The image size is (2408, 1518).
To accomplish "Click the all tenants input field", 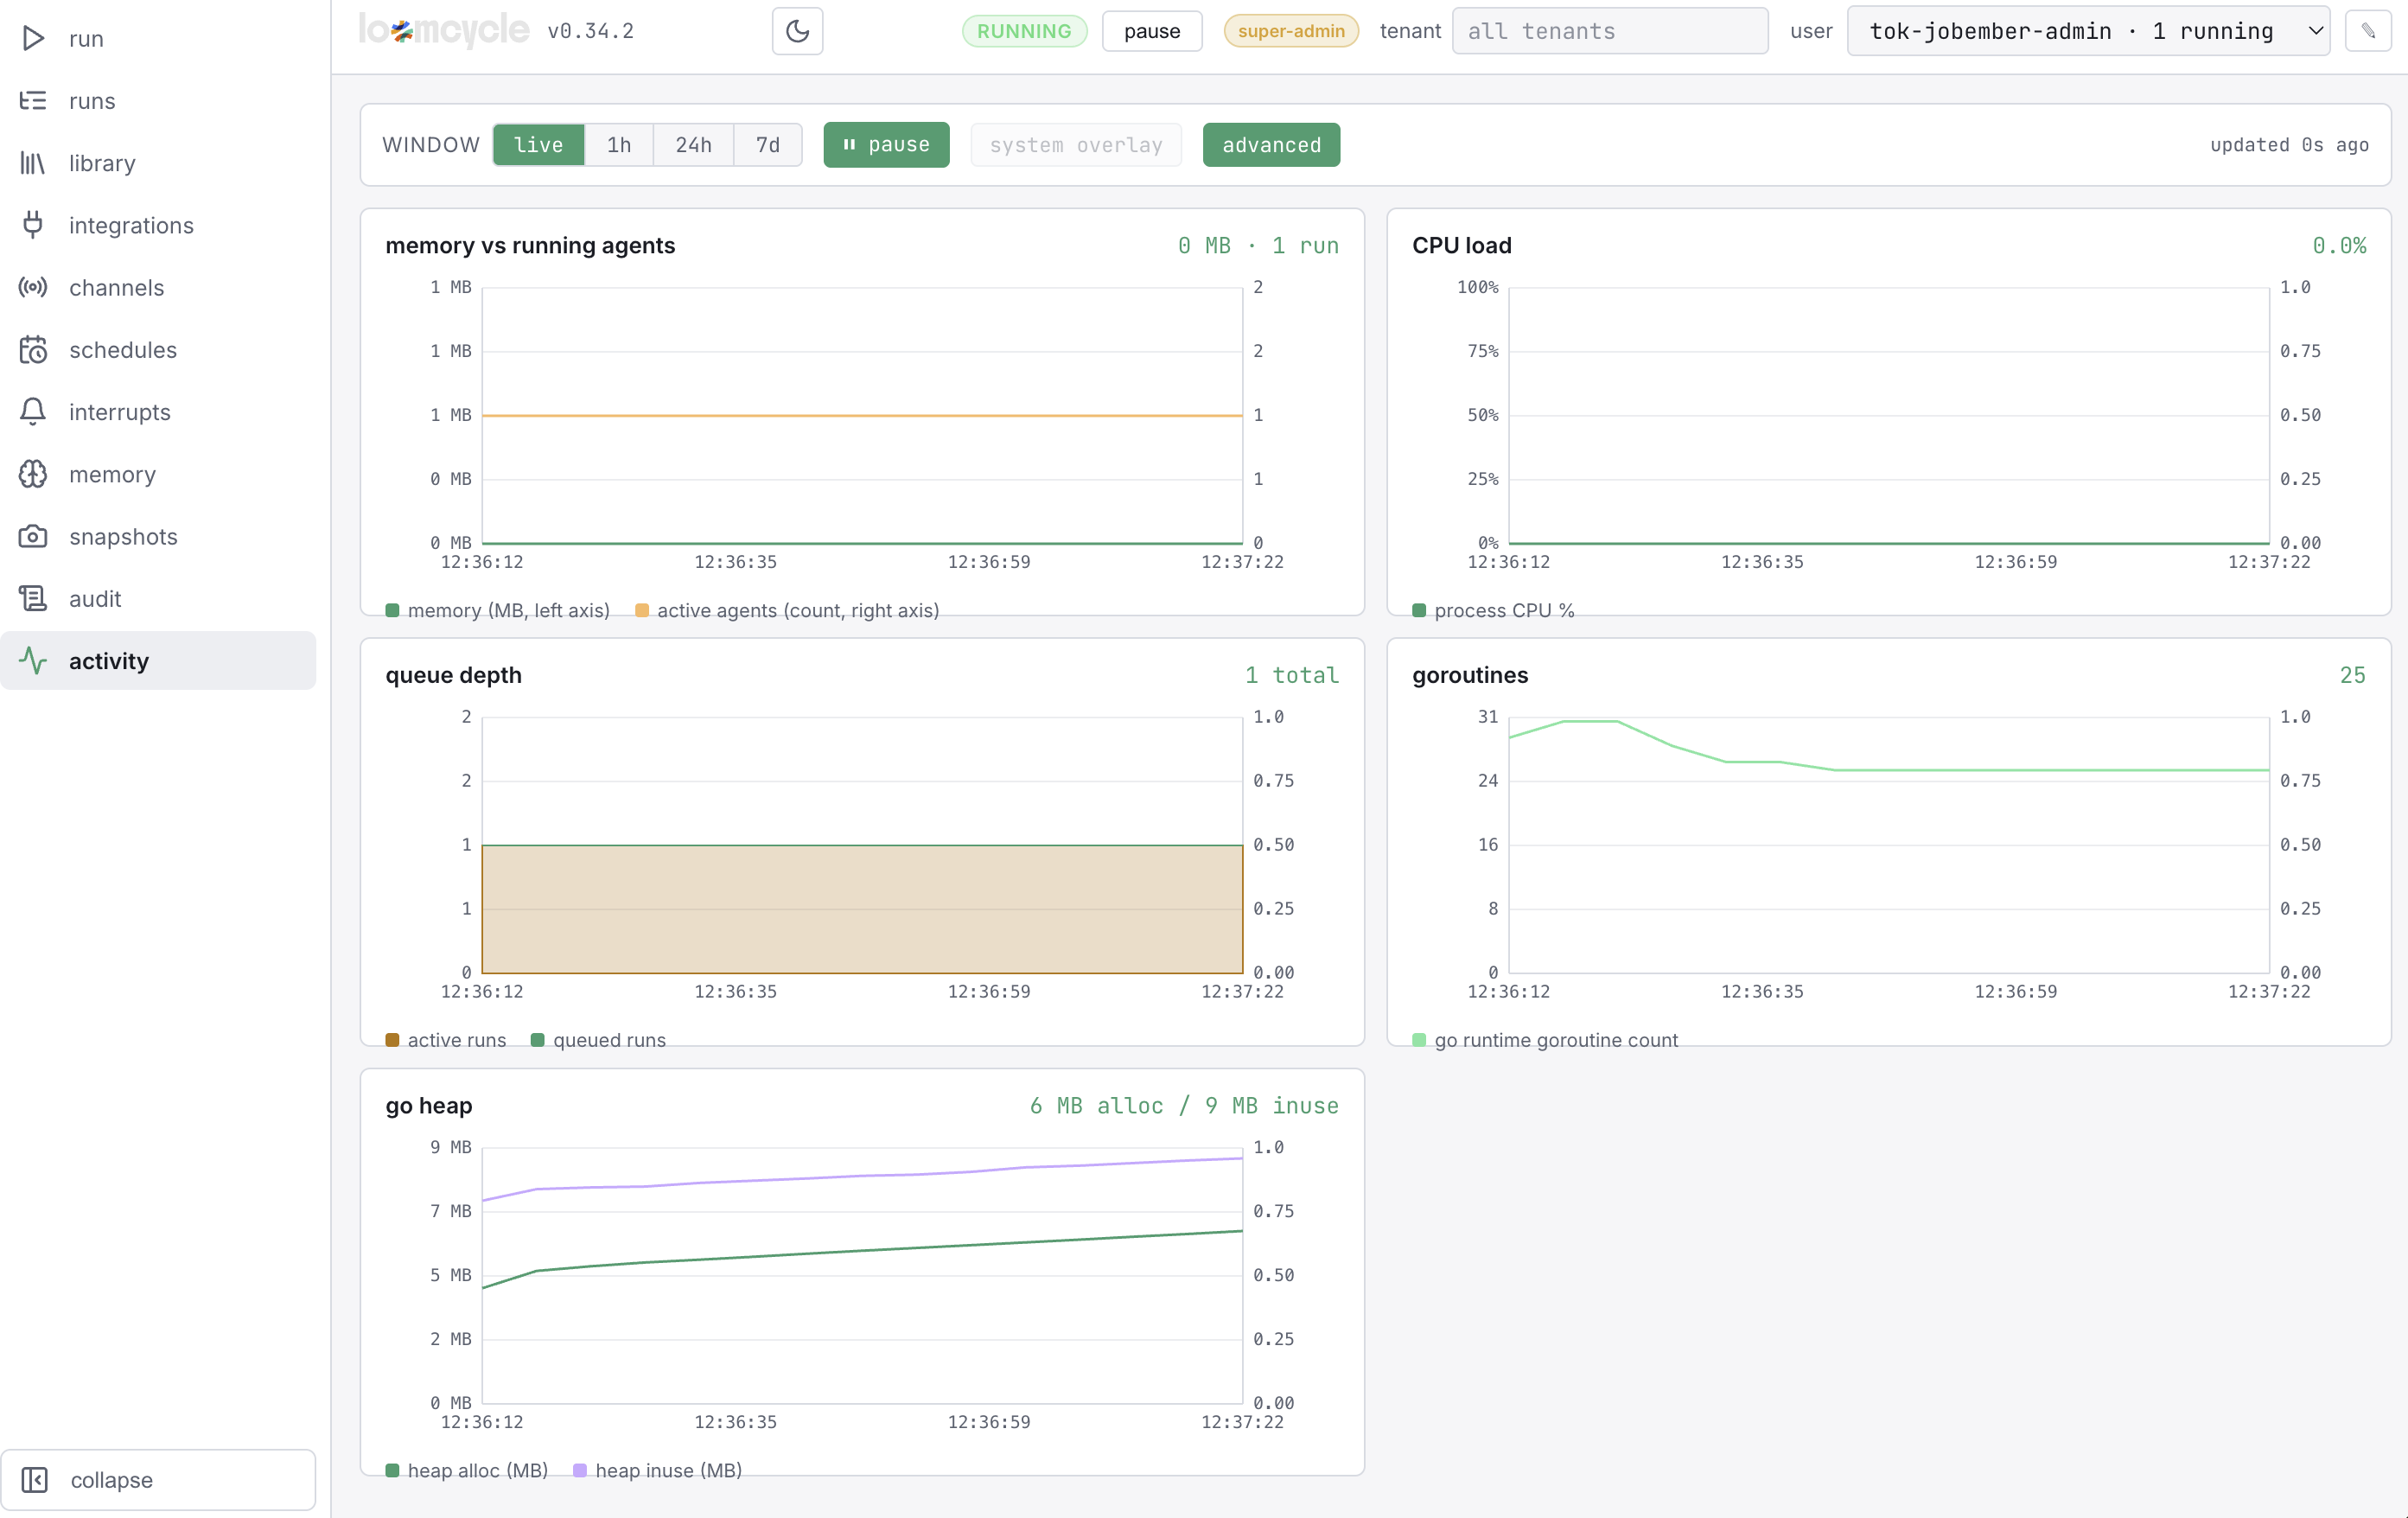I will pyautogui.click(x=1610, y=31).
